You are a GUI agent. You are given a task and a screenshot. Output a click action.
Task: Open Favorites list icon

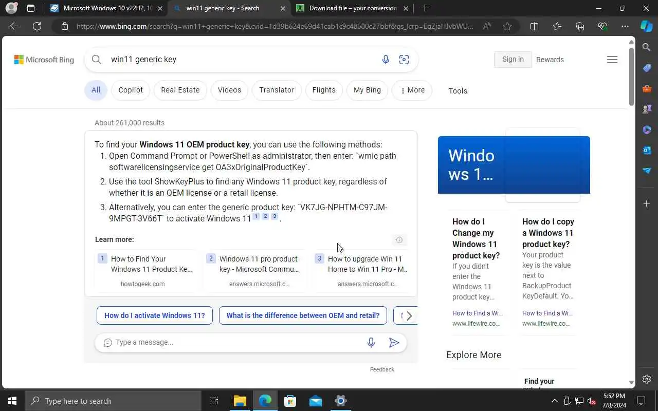point(557,26)
